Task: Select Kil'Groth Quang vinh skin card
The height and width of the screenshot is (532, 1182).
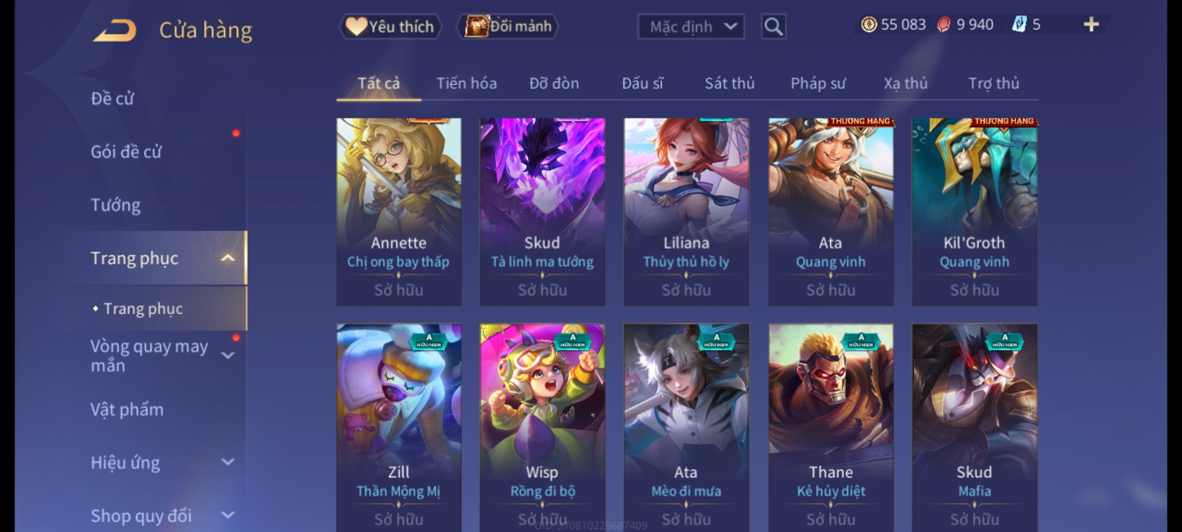Action: (x=975, y=212)
